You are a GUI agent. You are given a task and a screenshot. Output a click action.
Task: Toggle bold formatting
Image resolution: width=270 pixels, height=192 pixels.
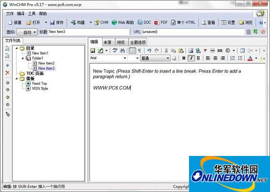[x=184, y=58]
